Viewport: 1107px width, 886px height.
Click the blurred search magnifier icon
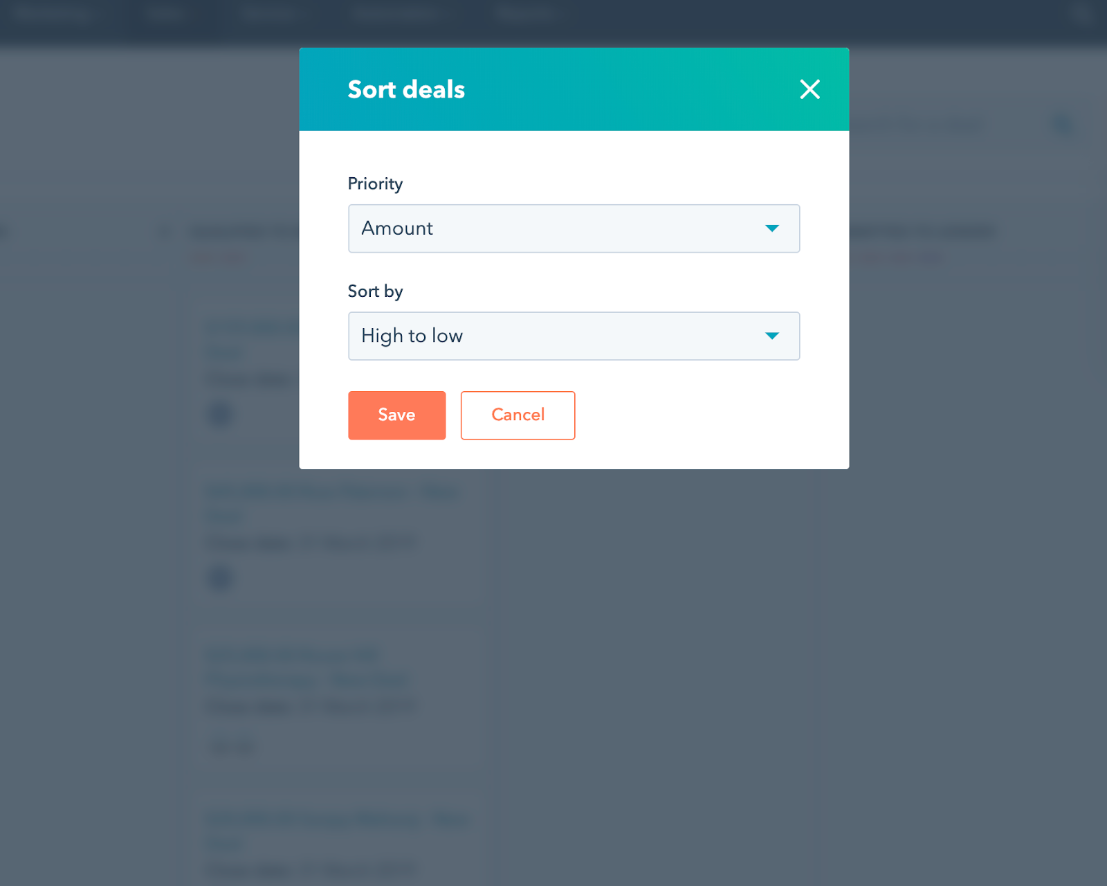coord(1062,125)
